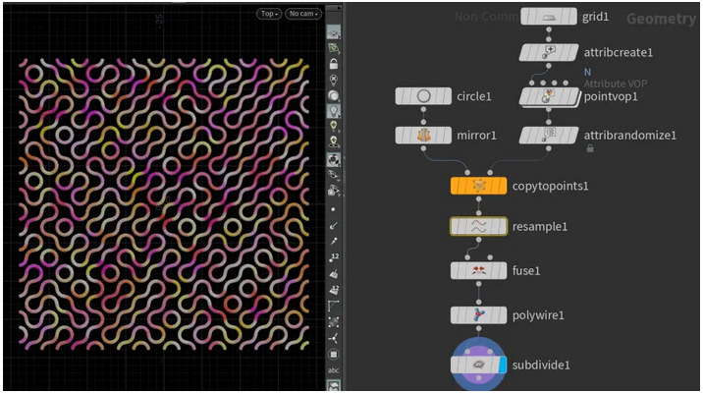Screen dimensions: 703x393
Task: Select the grid1 node icon
Action: [549, 17]
